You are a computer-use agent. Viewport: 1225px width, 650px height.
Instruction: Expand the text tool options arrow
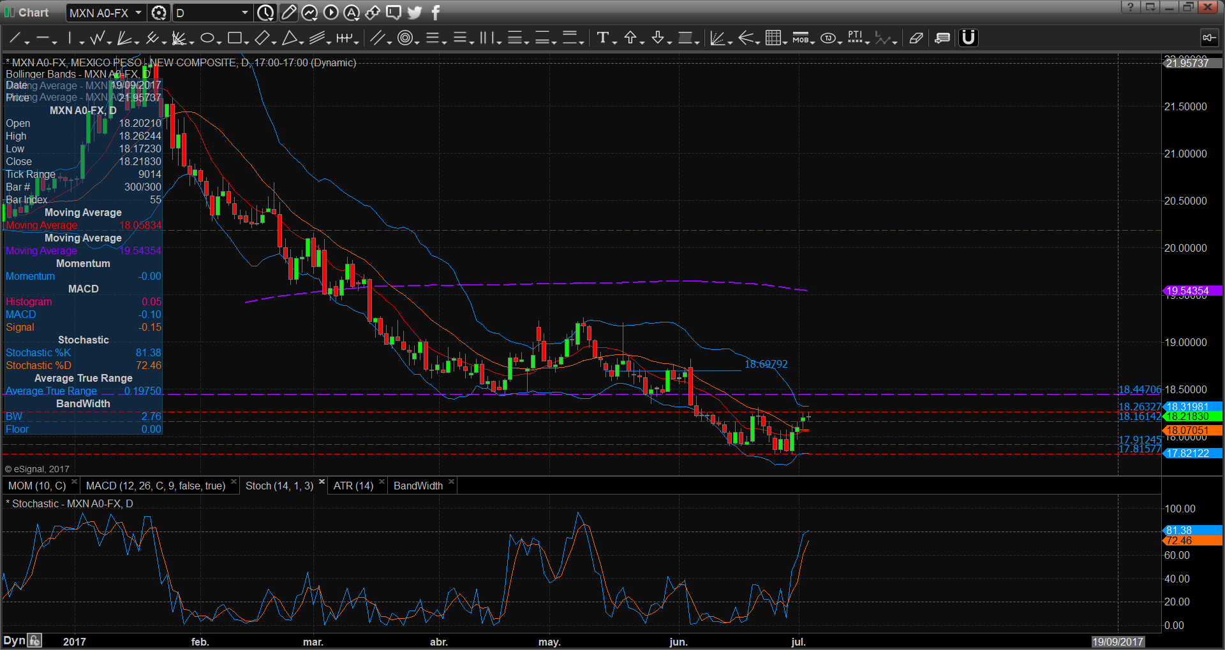(614, 42)
